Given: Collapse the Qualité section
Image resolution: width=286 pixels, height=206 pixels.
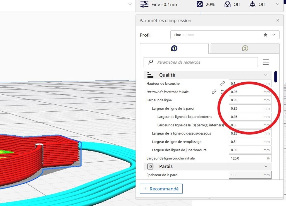Looking at the screenshot, I should (x=266, y=75).
